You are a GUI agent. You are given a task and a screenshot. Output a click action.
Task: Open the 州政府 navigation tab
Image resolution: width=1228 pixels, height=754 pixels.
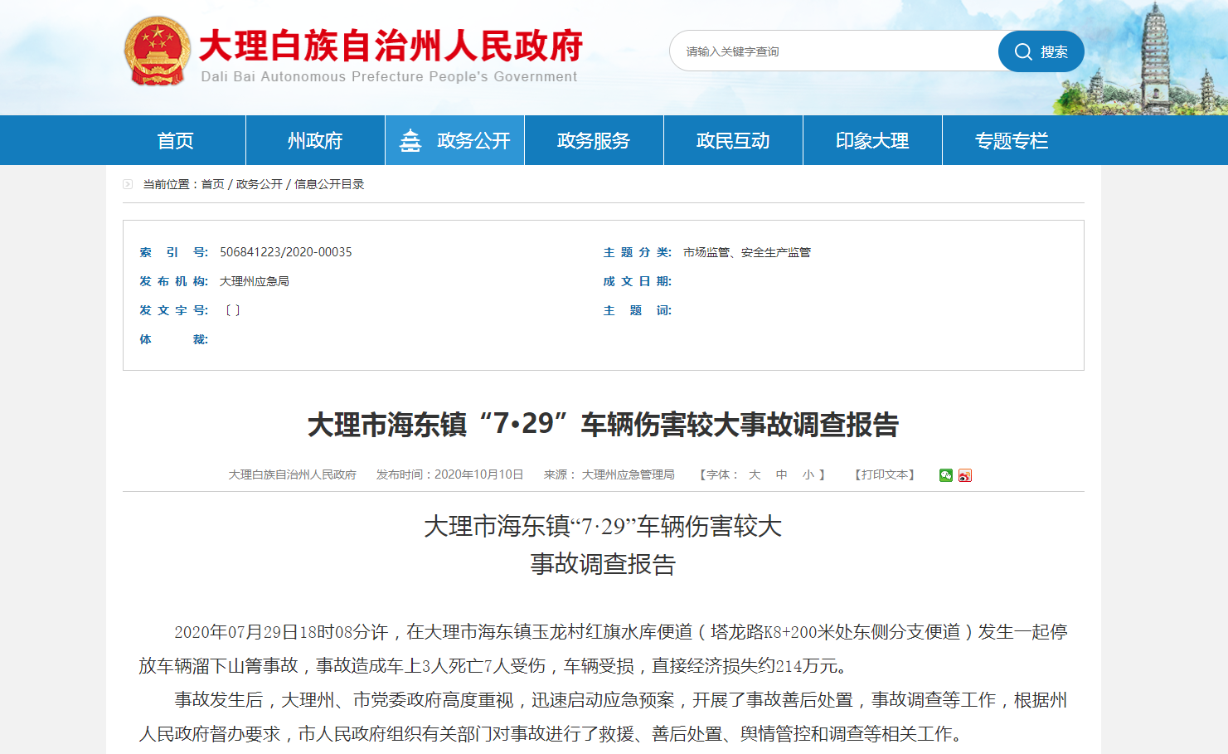point(315,141)
